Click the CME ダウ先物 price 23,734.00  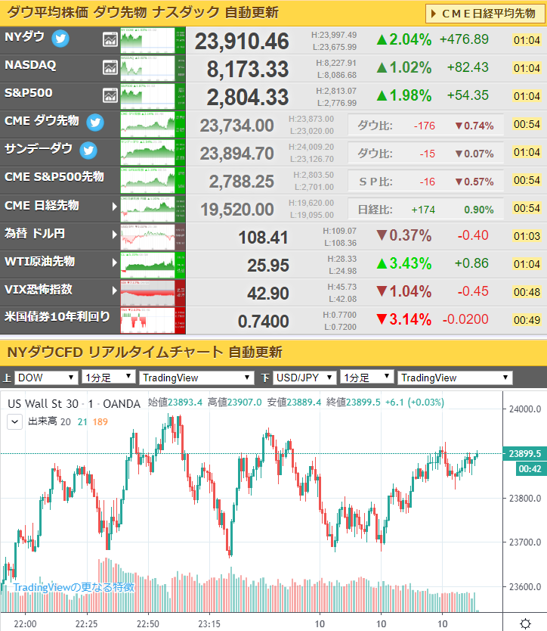[237, 126]
